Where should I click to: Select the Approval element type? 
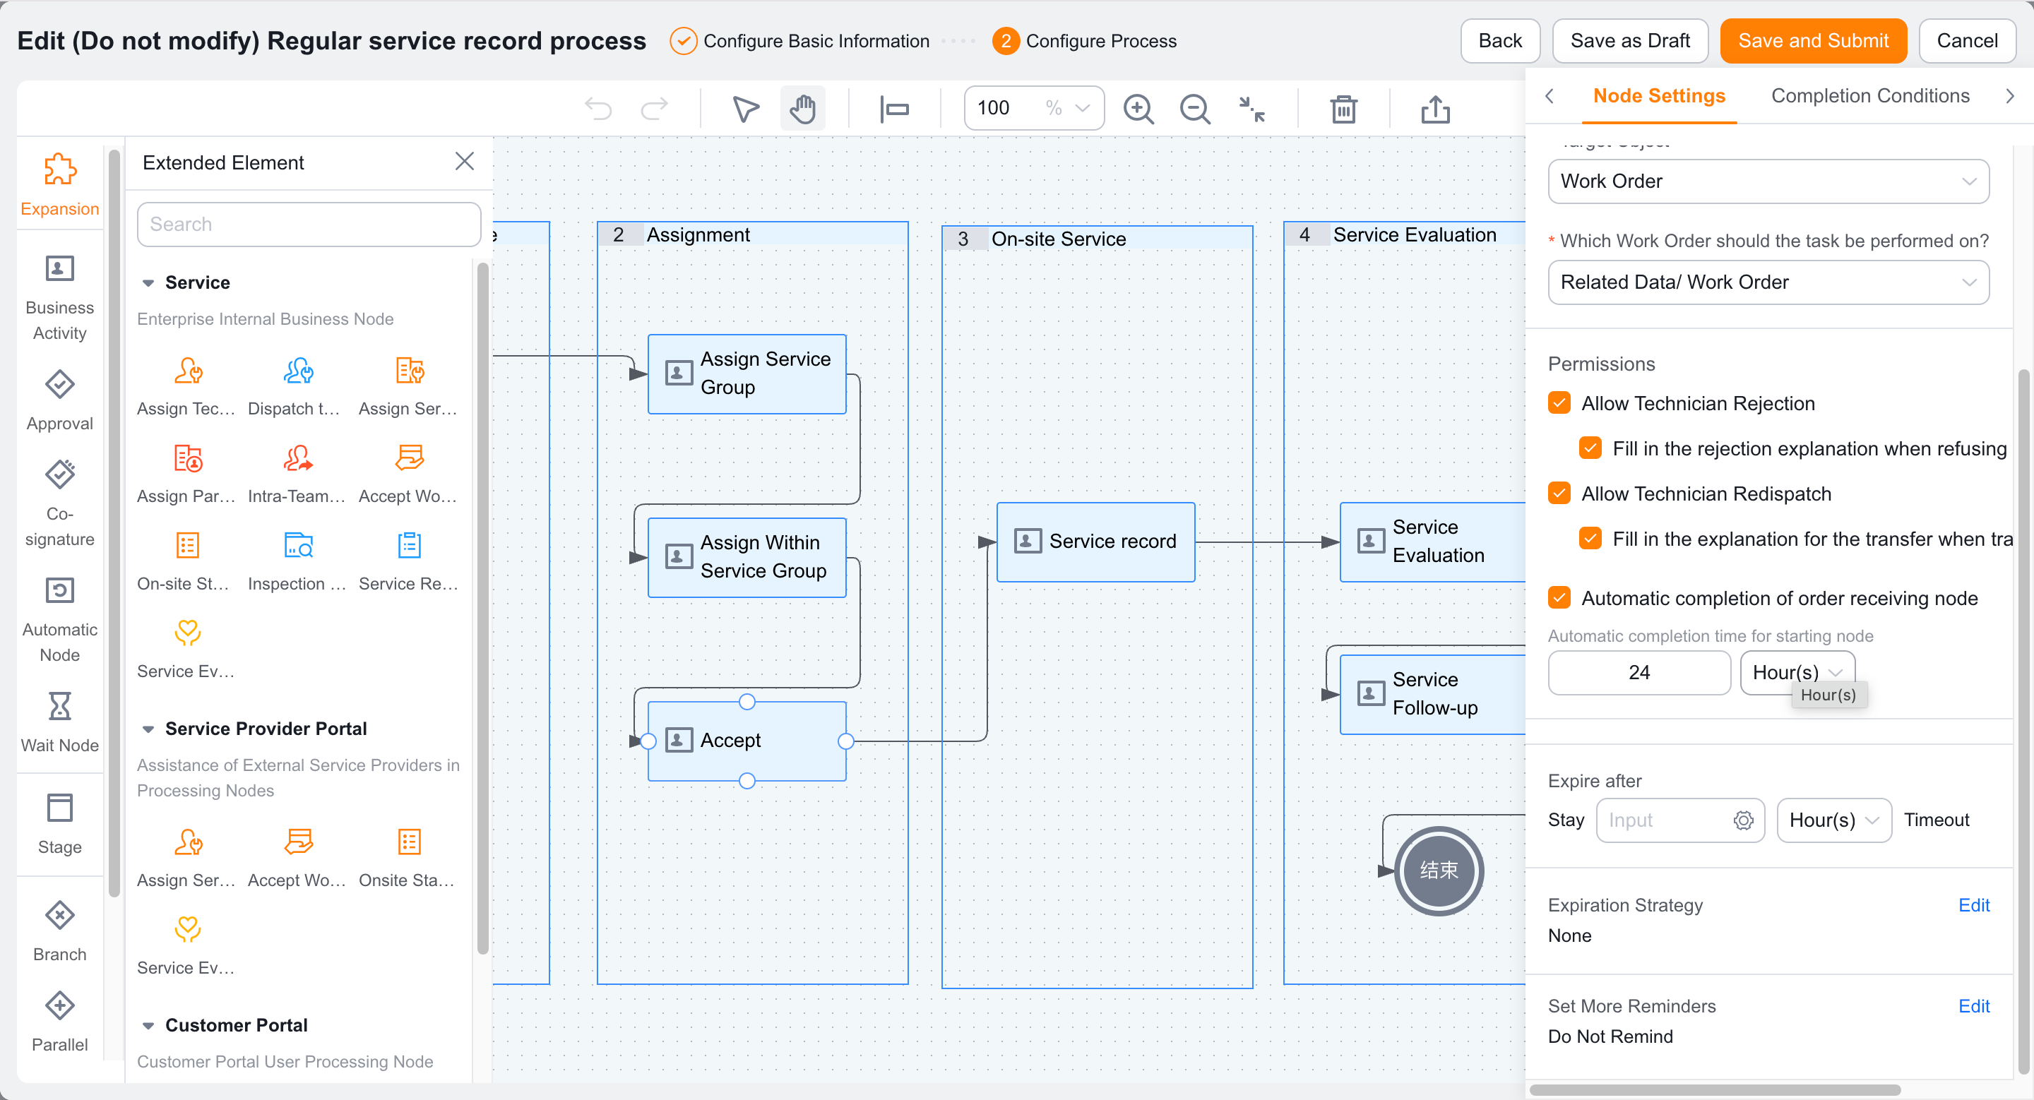60,400
